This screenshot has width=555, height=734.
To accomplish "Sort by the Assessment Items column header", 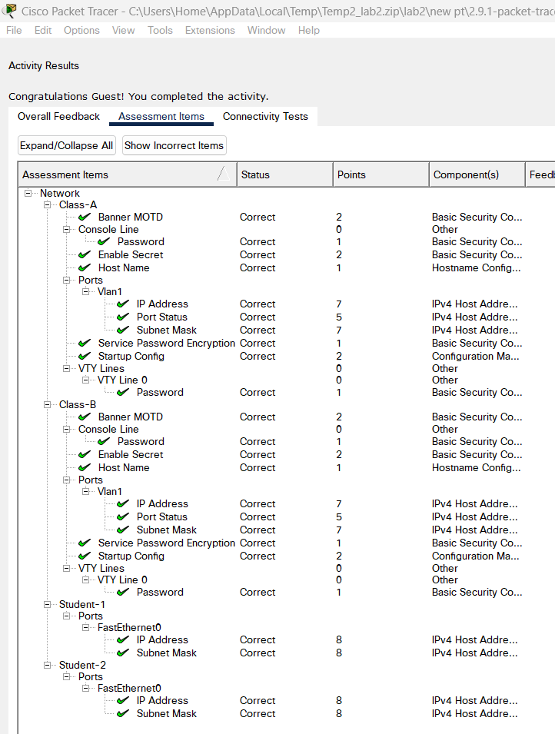I will coord(128,174).
